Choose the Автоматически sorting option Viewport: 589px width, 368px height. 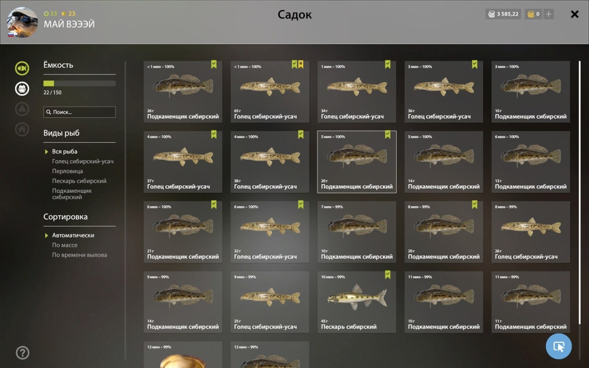[73, 235]
